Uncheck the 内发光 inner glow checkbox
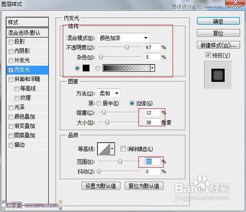246x212 pixels. tap(11, 70)
